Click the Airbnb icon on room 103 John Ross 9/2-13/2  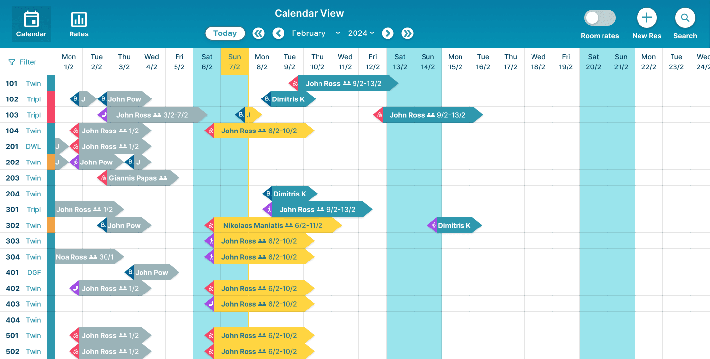378,115
